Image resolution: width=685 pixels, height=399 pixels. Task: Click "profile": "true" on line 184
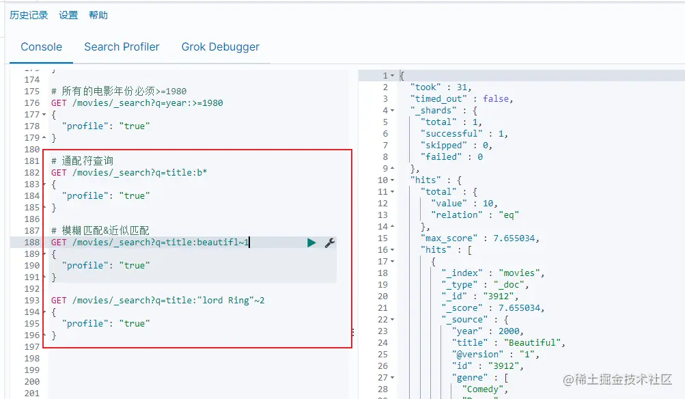(106, 196)
